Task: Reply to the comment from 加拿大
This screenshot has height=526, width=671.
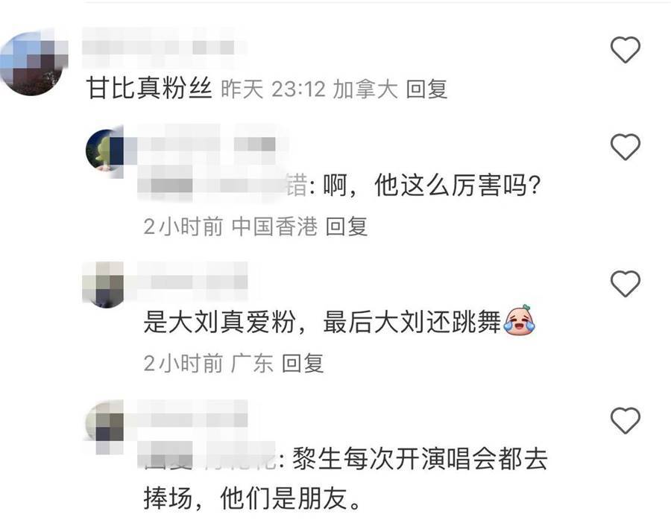Action: click(x=426, y=89)
